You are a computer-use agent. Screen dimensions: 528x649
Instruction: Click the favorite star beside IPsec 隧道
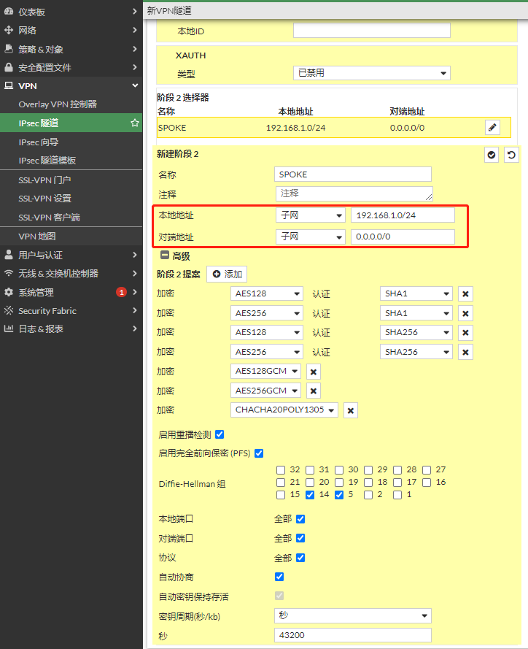coord(134,123)
